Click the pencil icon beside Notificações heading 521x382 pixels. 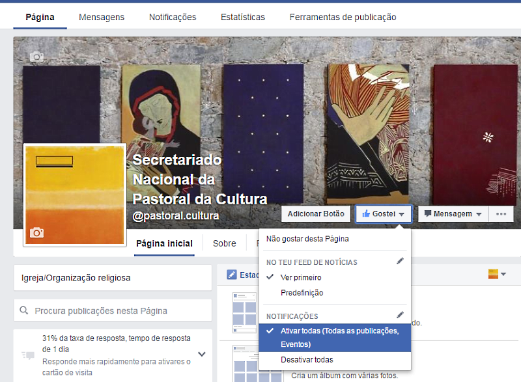[400, 315]
